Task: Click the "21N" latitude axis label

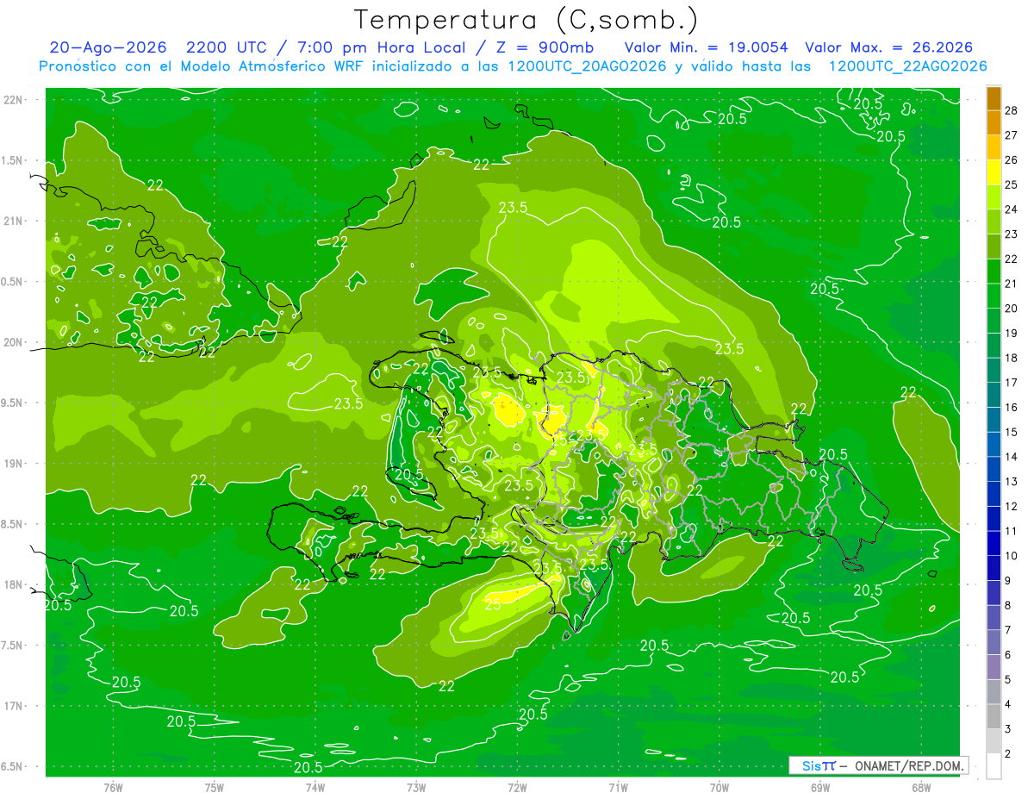Action: (x=13, y=221)
